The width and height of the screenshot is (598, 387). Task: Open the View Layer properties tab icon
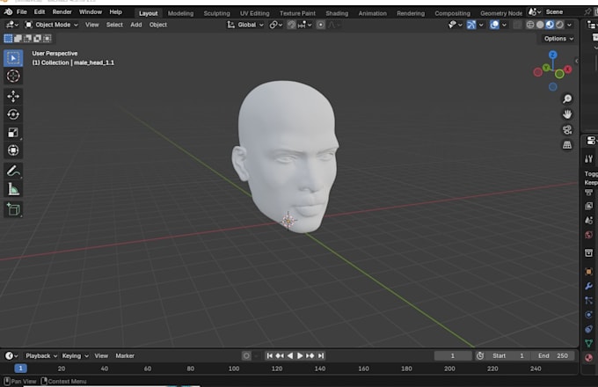click(x=589, y=207)
